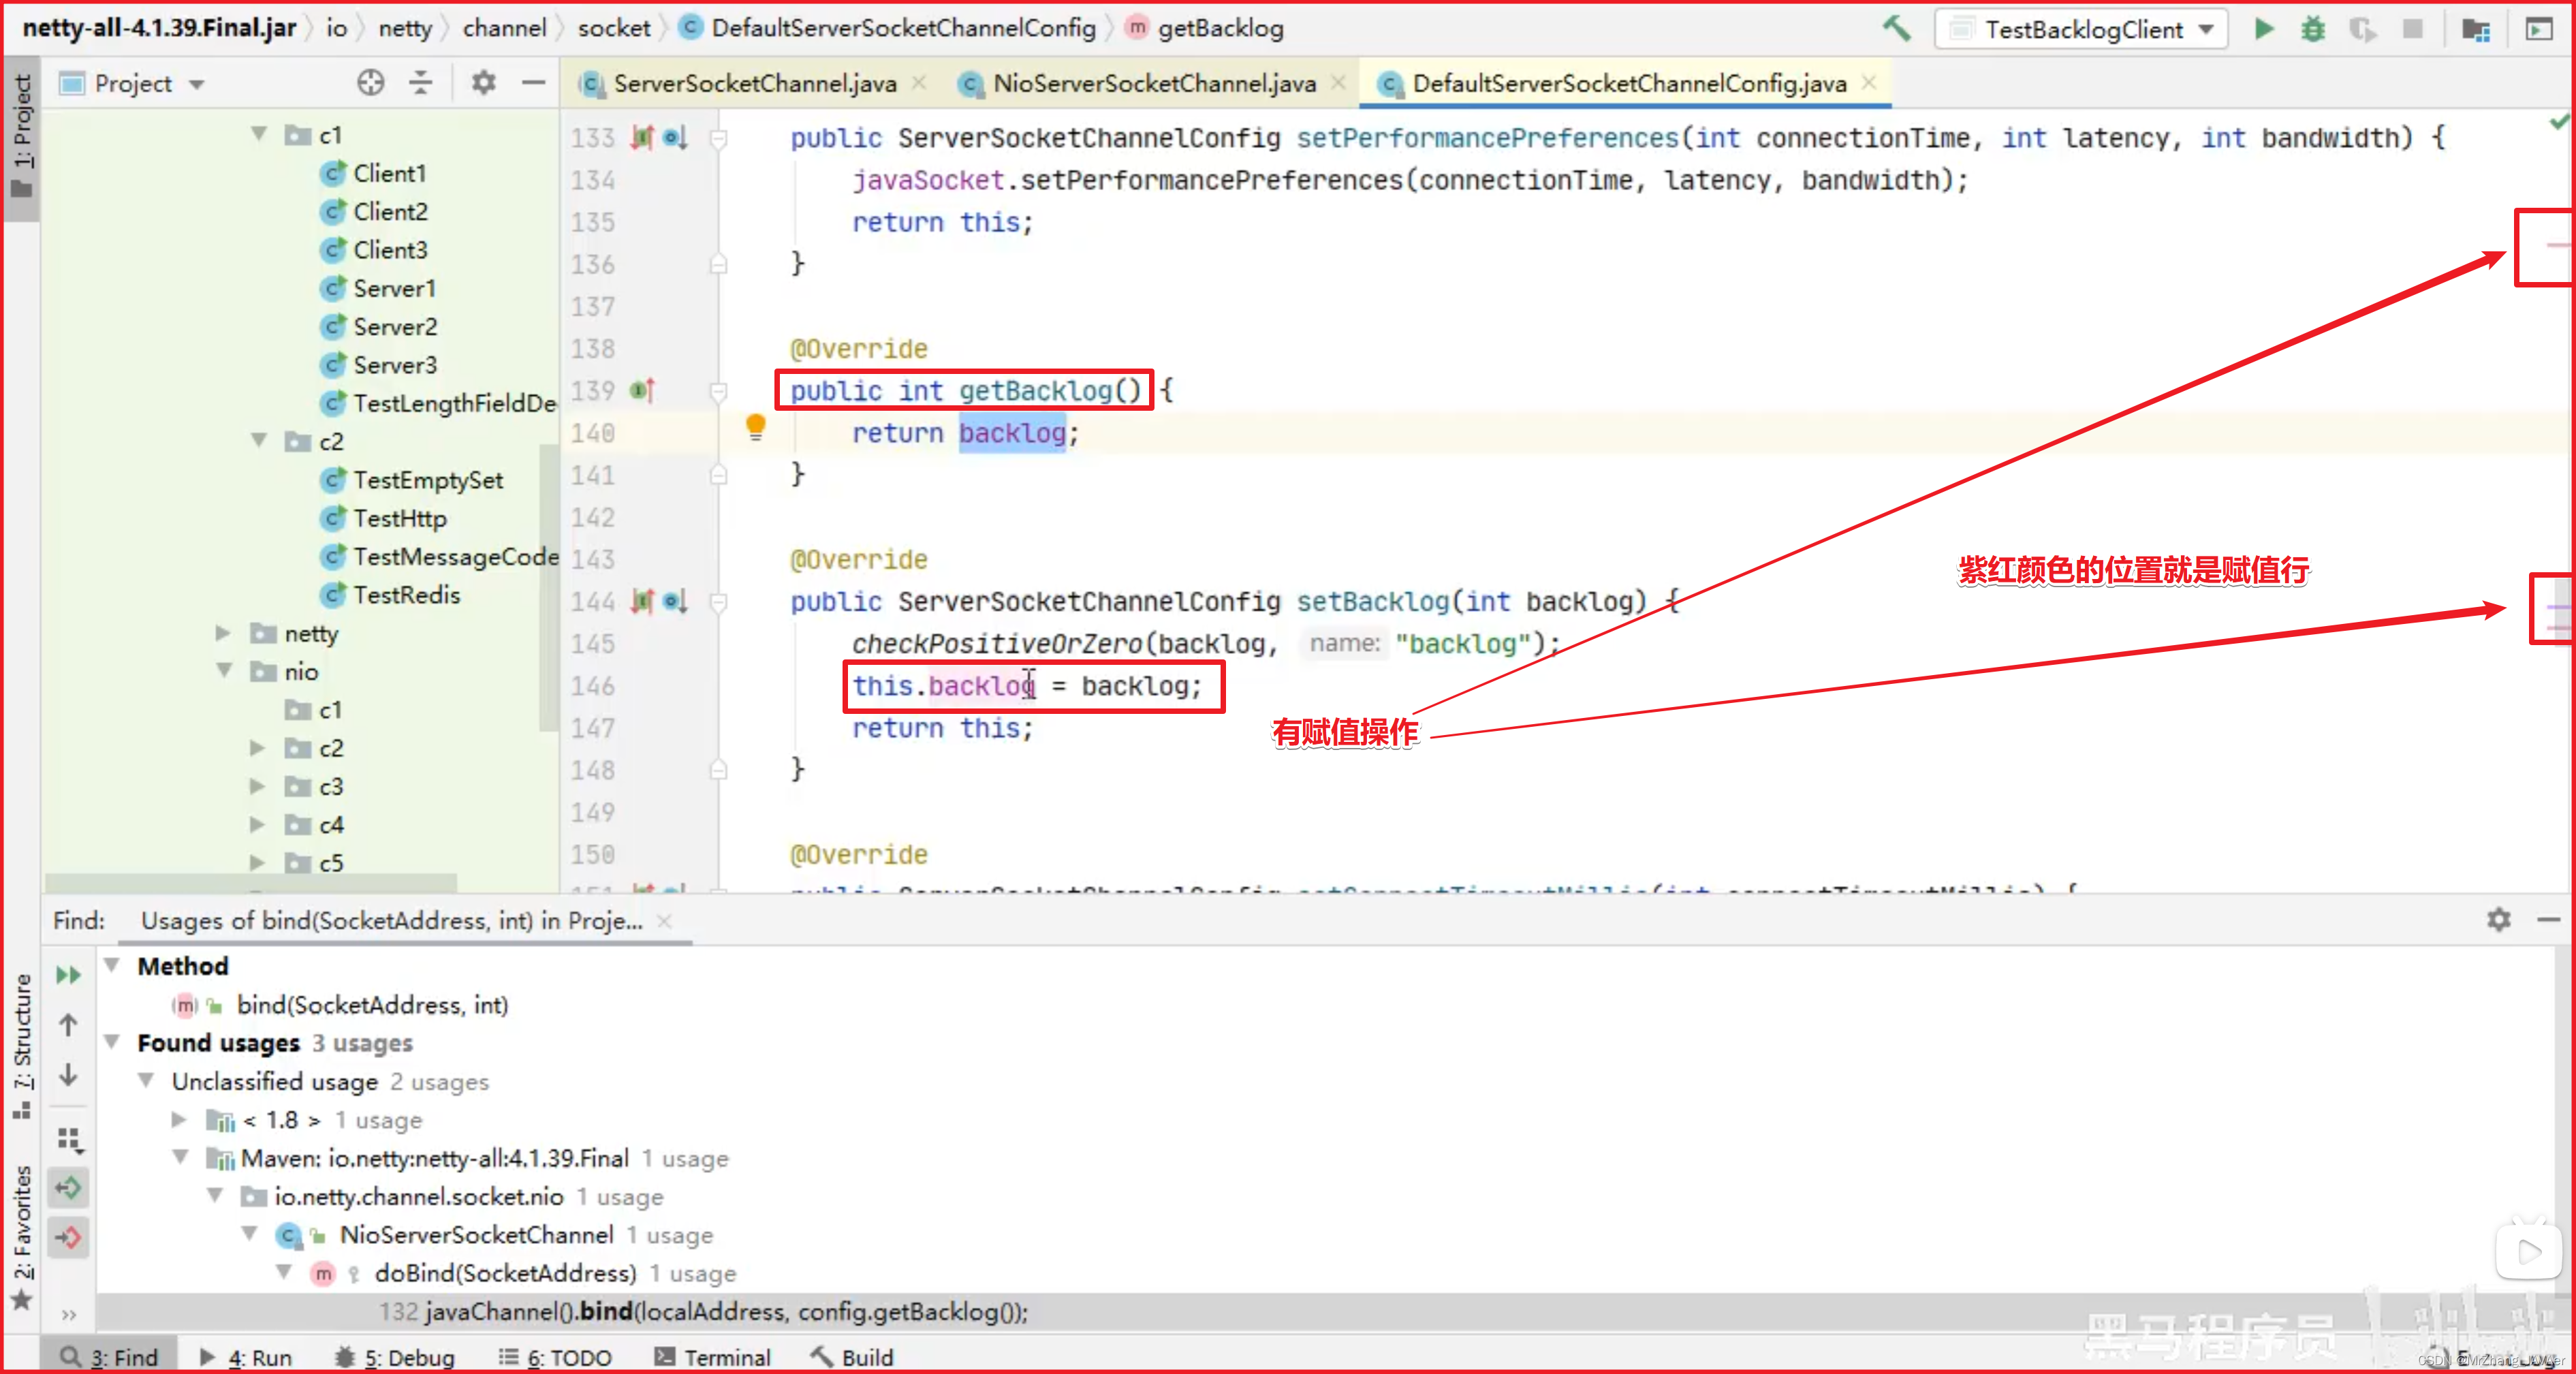Viewport: 2576px width, 1374px height.
Task: Click the socket breadcrumb segment
Action: [x=614, y=28]
